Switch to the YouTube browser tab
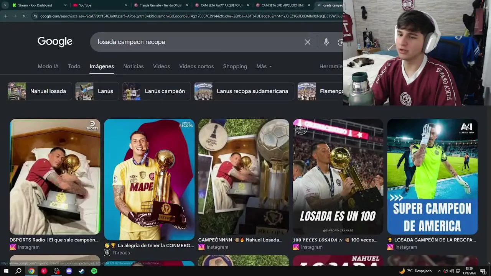This screenshot has width=491, height=276. coord(100,5)
